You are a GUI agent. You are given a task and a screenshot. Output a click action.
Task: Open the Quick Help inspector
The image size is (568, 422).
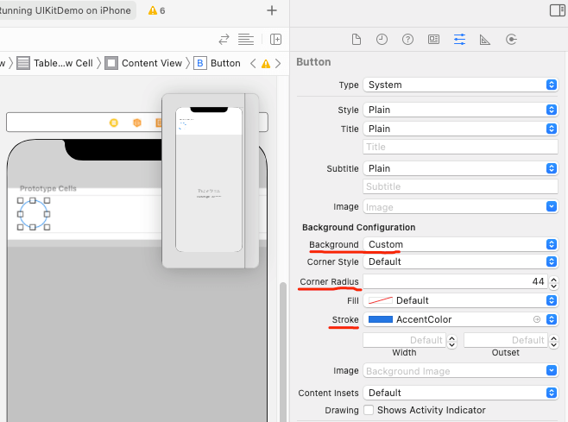click(x=407, y=40)
